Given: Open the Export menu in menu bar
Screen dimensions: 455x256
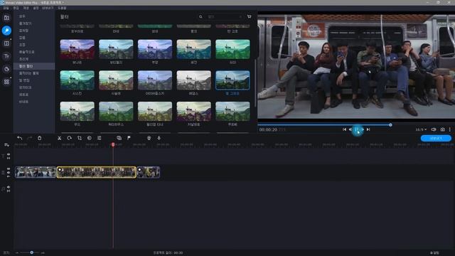Looking at the screenshot, I should (48, 8).
